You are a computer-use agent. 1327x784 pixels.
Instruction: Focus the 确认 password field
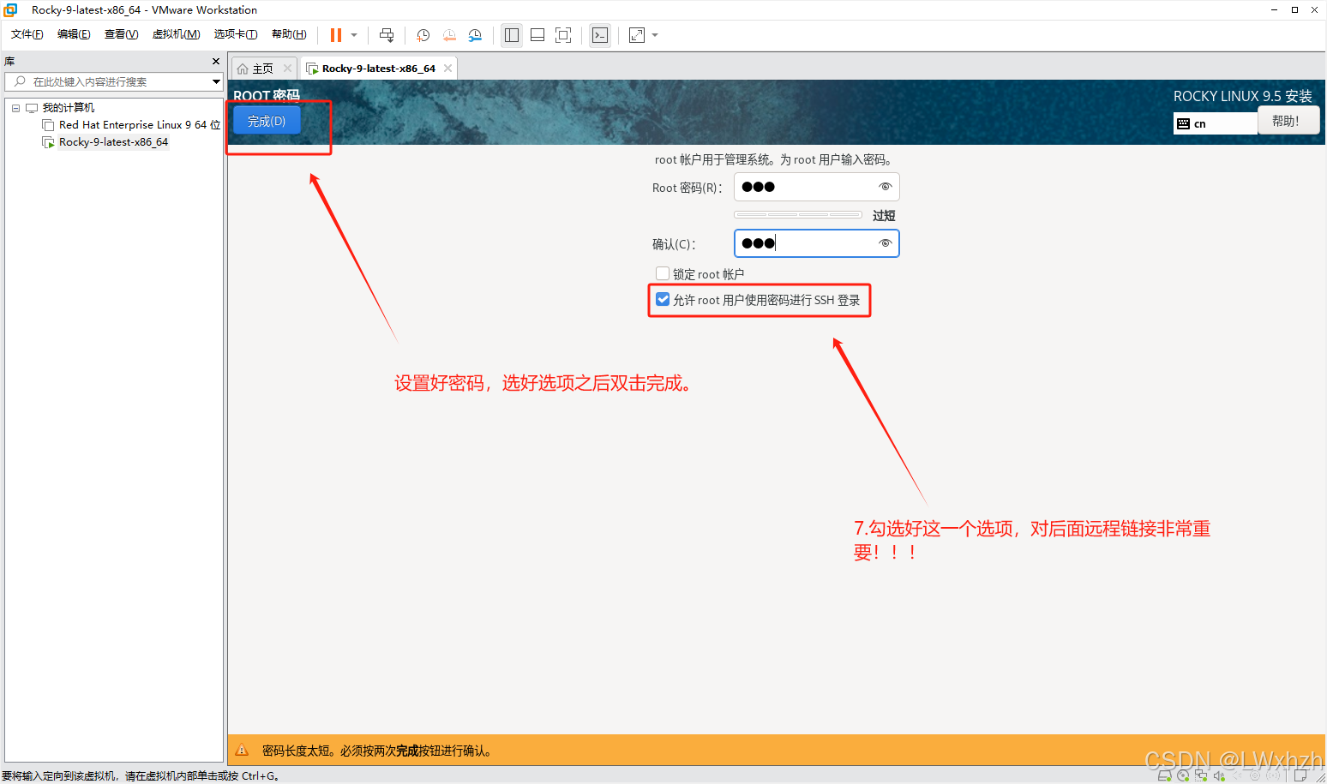click(816, 243)
